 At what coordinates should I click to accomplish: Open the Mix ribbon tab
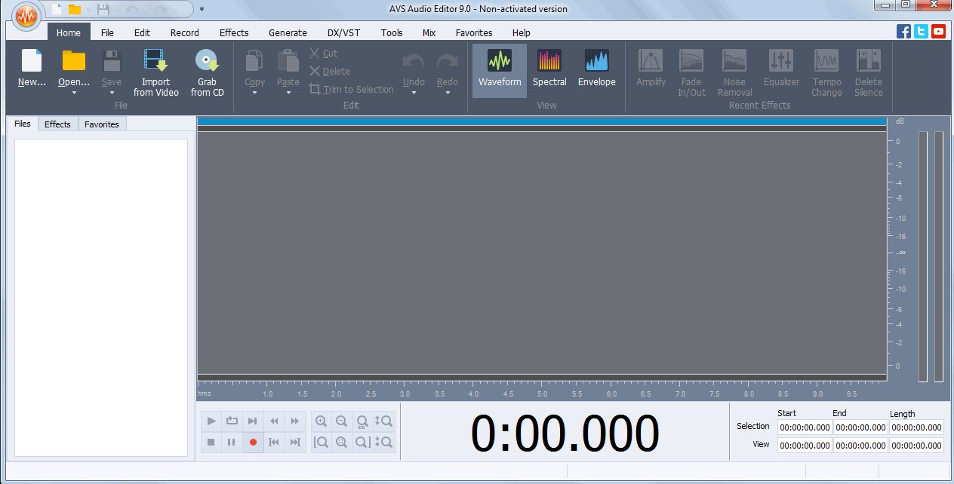pos(429,32)
